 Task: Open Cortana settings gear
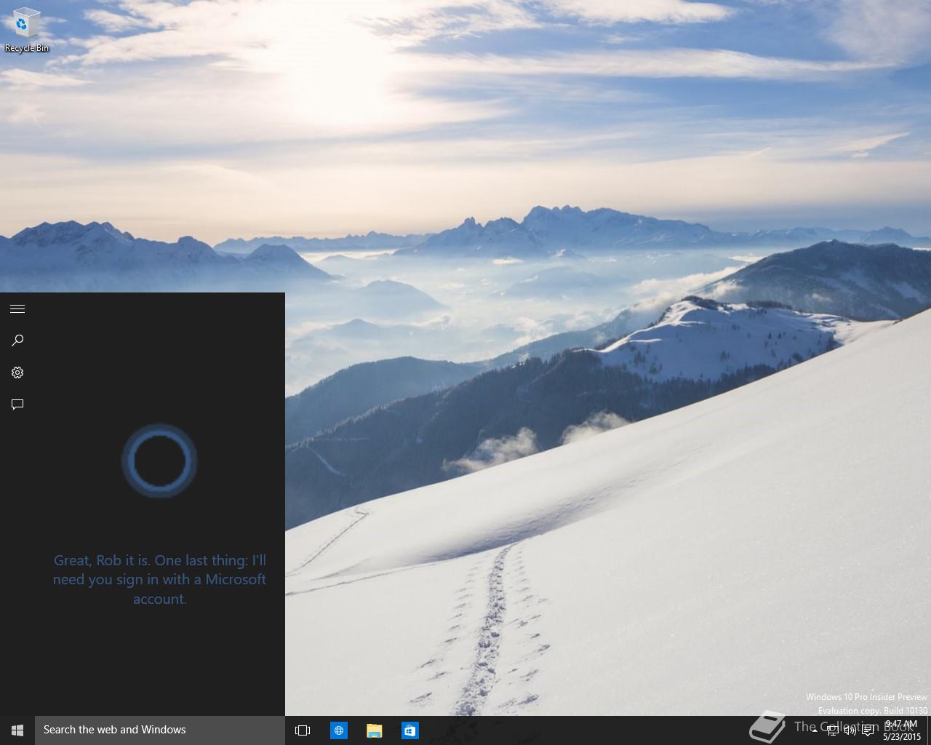(17, 372)
